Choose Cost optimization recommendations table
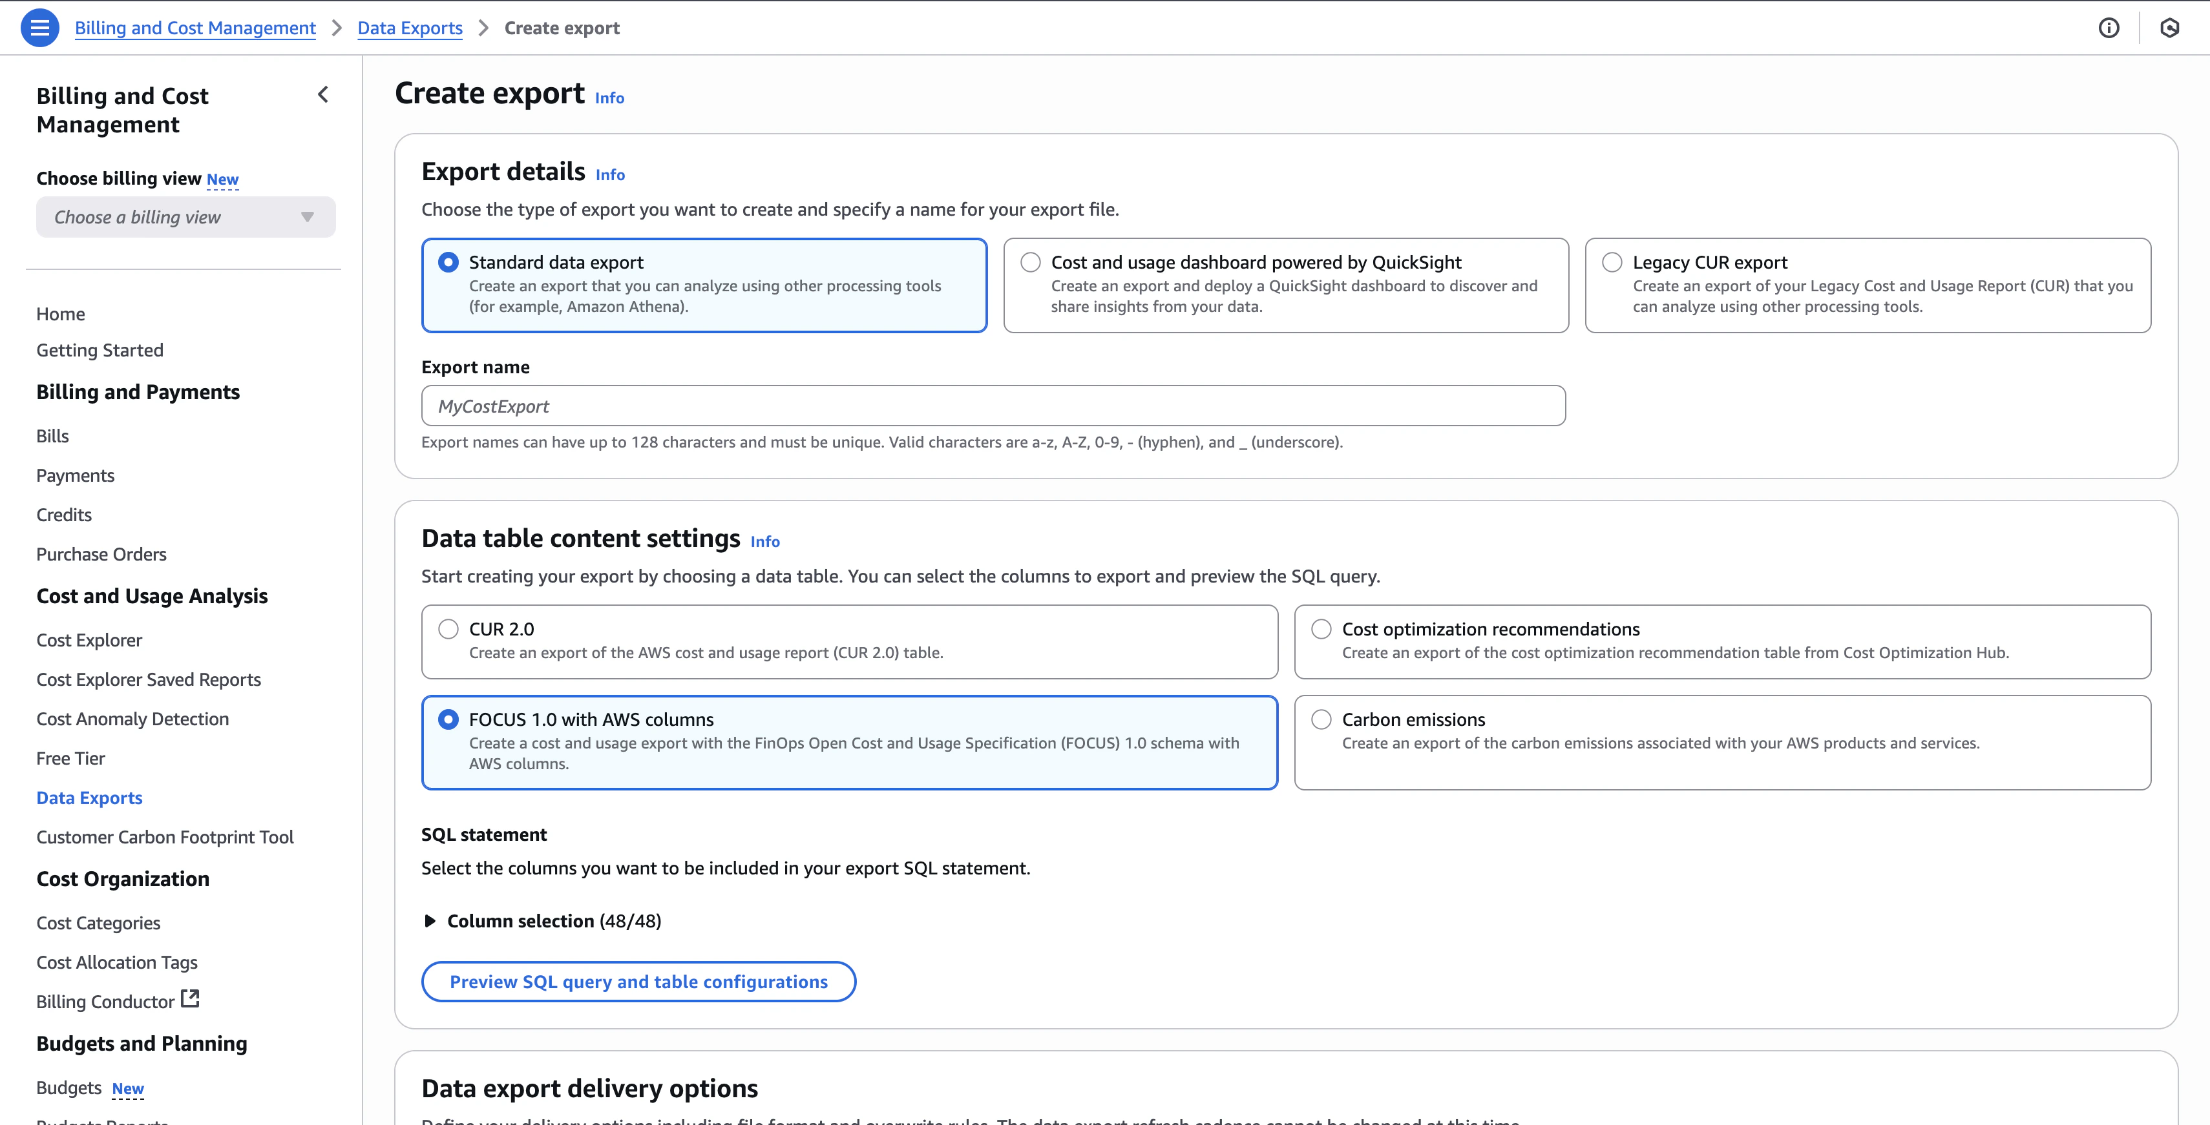 (1320, 628)
